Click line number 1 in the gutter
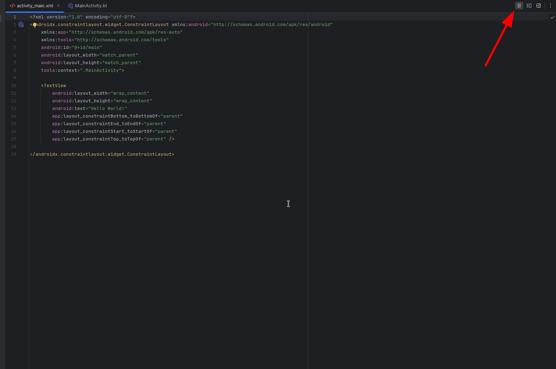The height and width of the screenshot is (369, 556). click(x=15, y=17)
